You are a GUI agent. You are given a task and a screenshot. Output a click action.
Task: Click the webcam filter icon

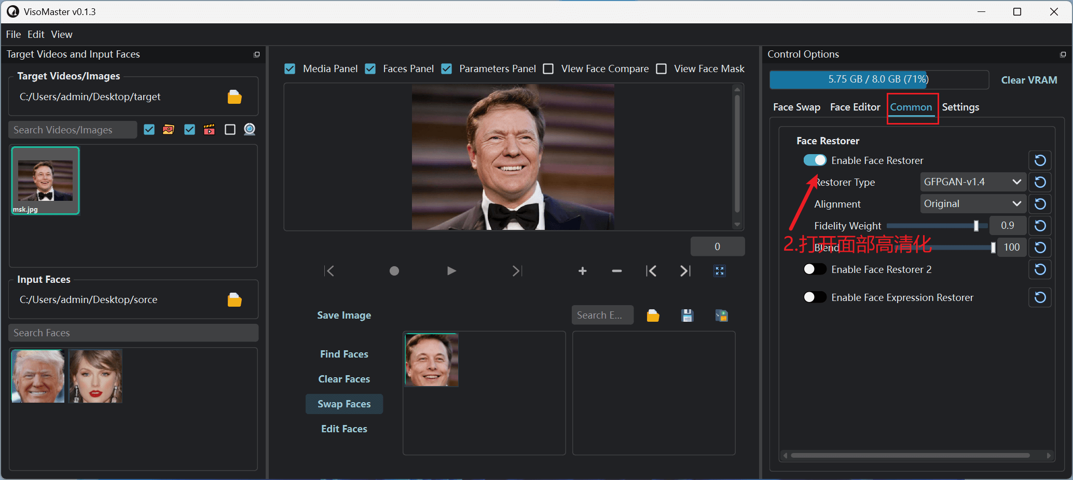click(x=250, y=129)
